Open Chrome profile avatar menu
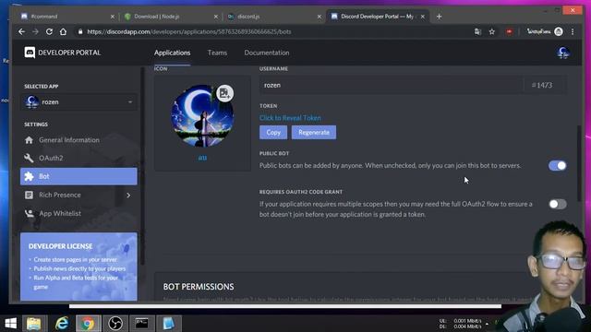591x332 pixels. pos(559,32)
